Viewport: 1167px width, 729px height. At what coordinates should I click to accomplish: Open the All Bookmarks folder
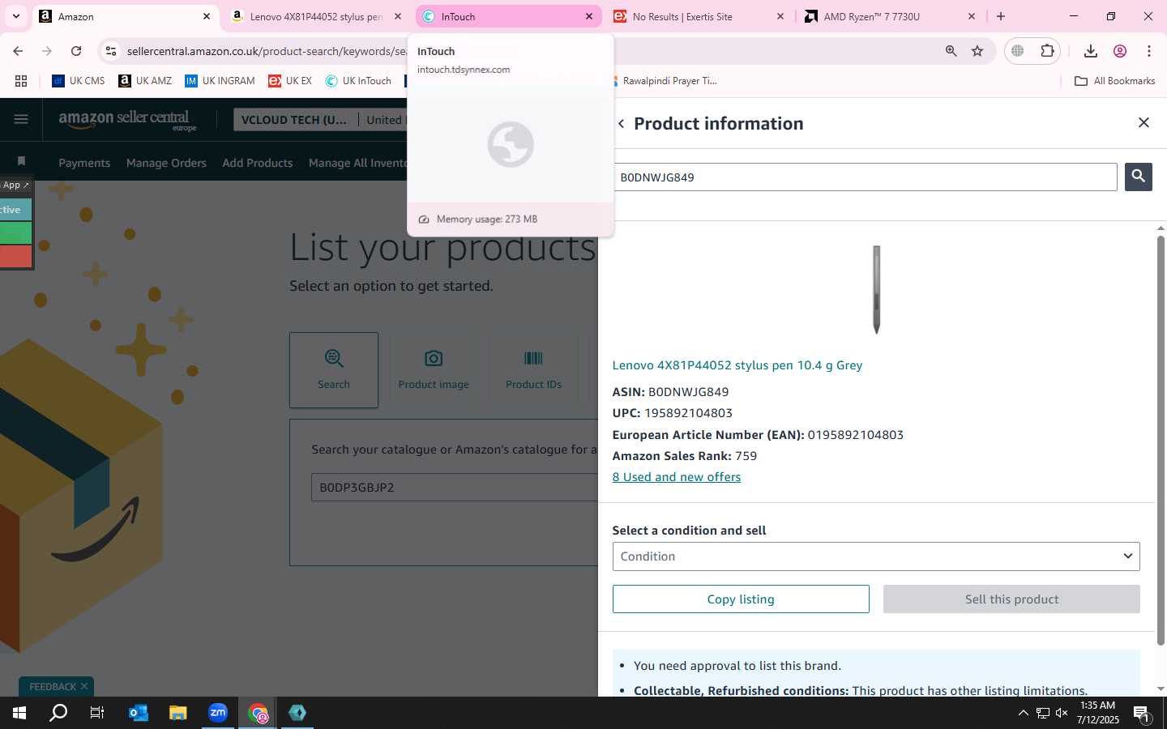[1114, 81]
